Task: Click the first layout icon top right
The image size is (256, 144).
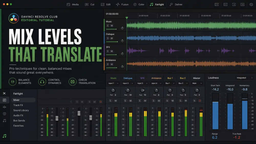Action: tap(217, 5)
